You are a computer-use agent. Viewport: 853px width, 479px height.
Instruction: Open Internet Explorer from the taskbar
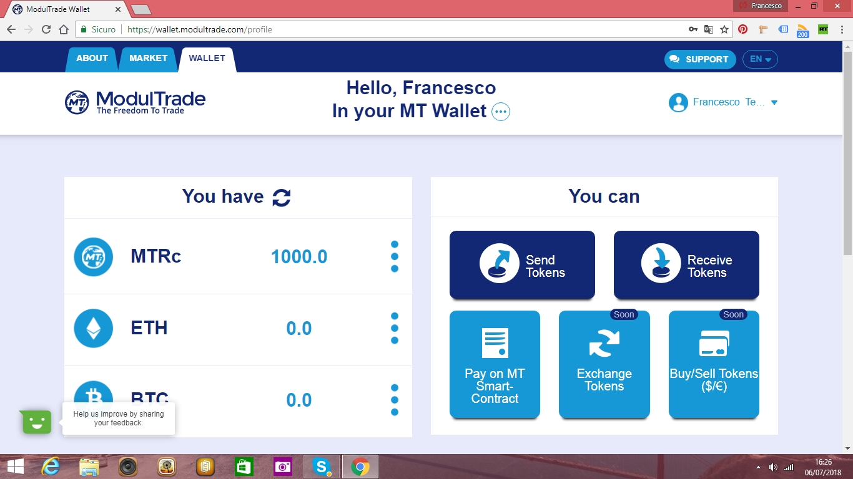tap(51, 467)
